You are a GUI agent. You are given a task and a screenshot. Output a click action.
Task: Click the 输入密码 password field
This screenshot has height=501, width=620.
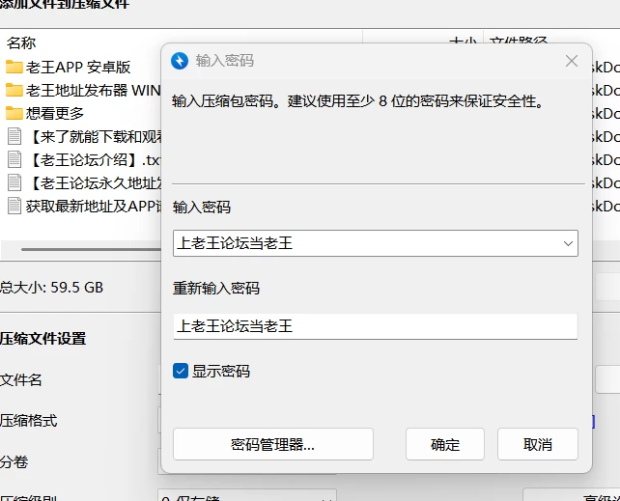point(376,243)
